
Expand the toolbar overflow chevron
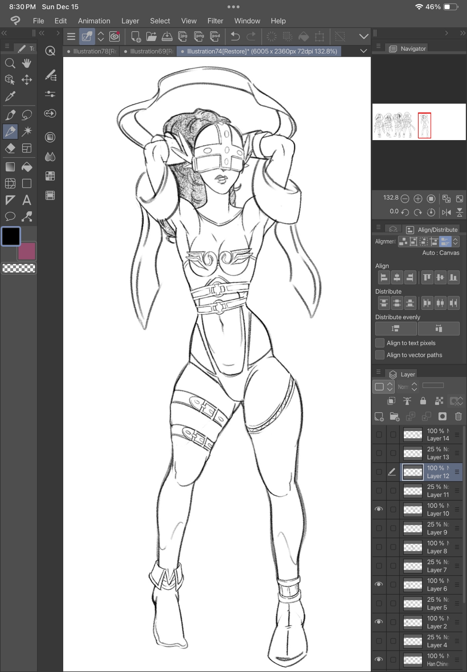coord(363,36)
